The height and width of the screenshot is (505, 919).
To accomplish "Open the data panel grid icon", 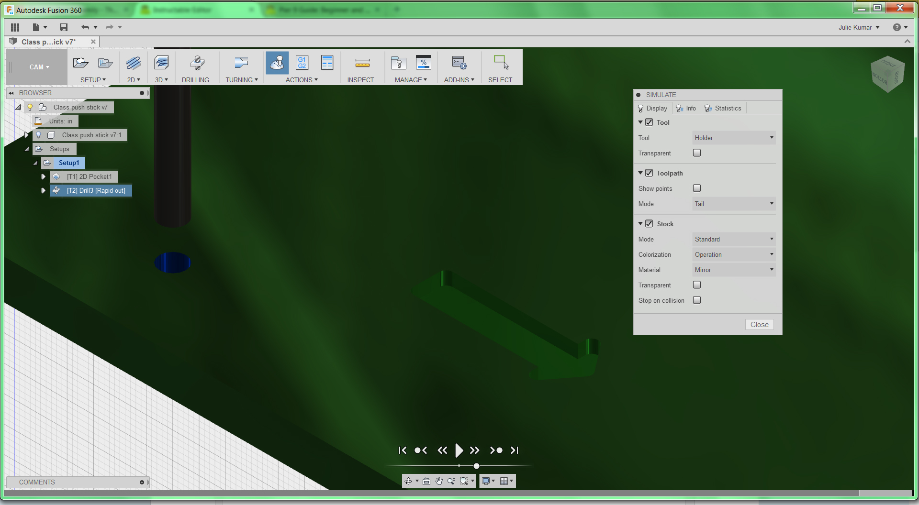I will pyautogui.click(x=15, y=27).
